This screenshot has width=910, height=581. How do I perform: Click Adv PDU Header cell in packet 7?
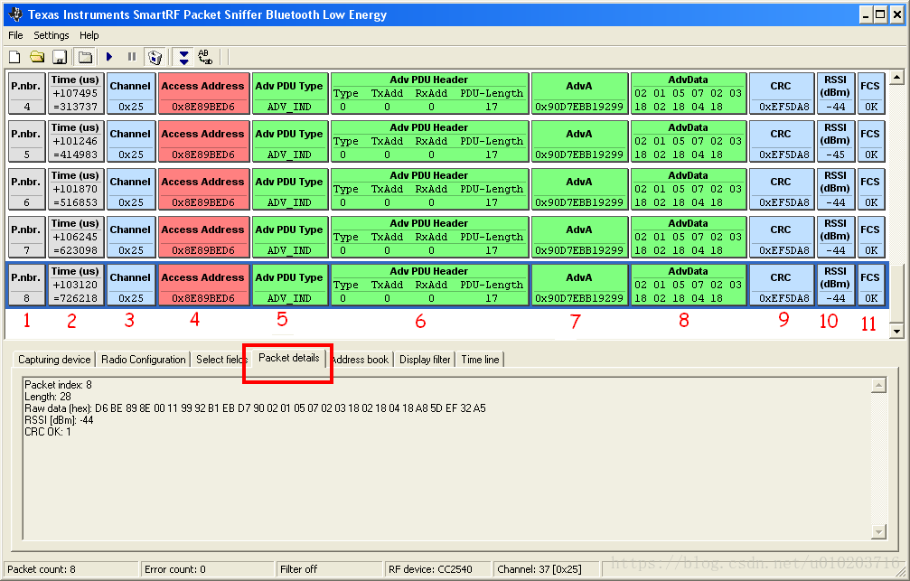pos(429,237)
